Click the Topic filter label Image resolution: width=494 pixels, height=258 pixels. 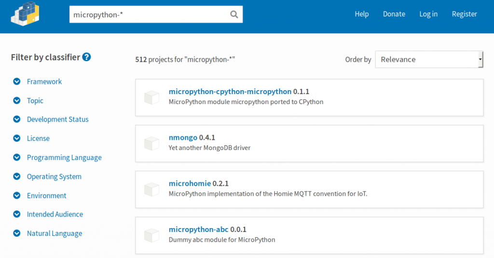point(35,100)
